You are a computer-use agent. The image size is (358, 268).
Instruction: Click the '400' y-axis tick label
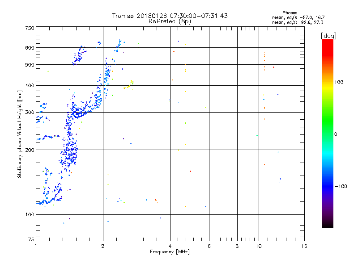click(30, 86)
